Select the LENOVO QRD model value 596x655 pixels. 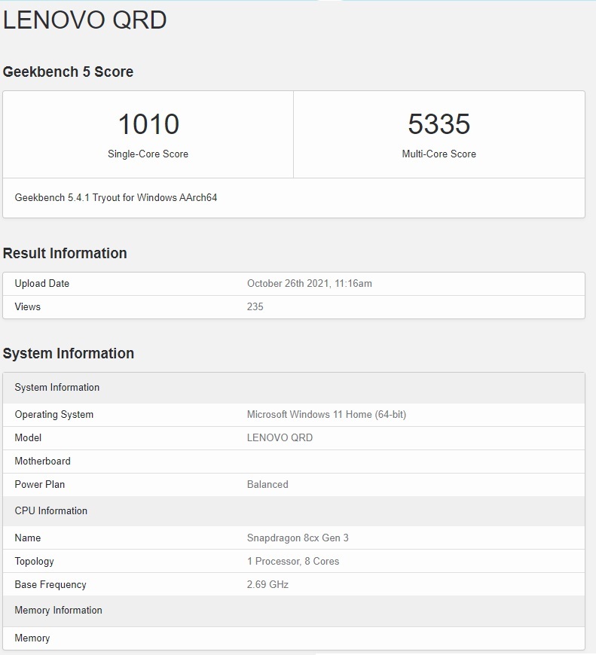click(280, 437)
